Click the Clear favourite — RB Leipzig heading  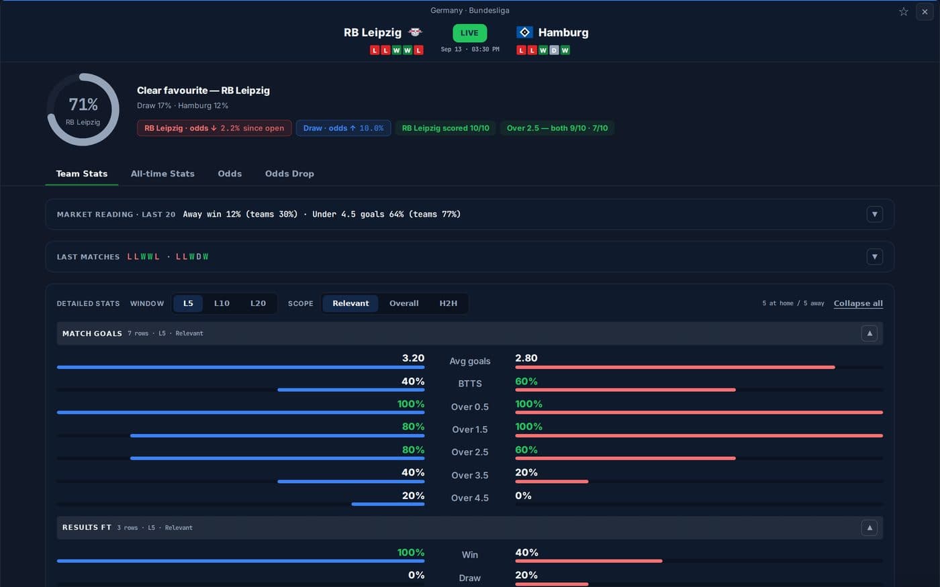pyautogui.click(x=203, y=91)
